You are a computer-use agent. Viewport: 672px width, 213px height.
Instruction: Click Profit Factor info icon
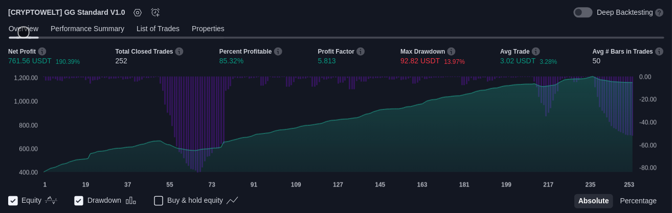click(x=361, y=52)
